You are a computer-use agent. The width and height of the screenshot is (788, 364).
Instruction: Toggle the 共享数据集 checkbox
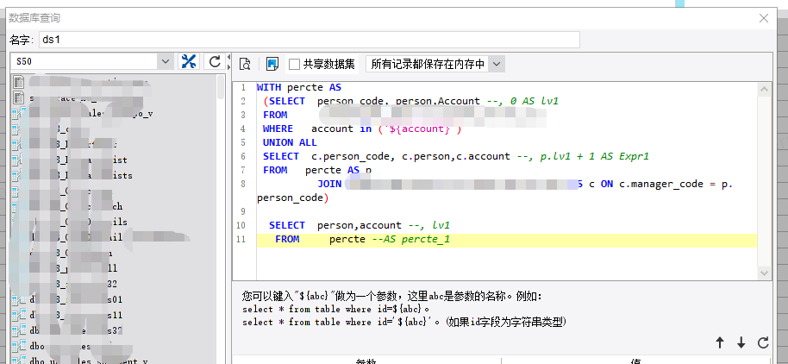[x=294, y=64]
